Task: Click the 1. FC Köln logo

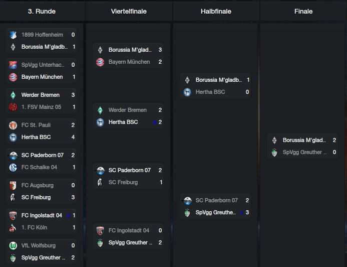Action: 13,227
